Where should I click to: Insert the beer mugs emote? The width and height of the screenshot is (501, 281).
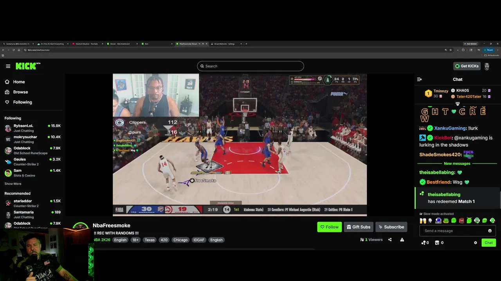point(423,221)
